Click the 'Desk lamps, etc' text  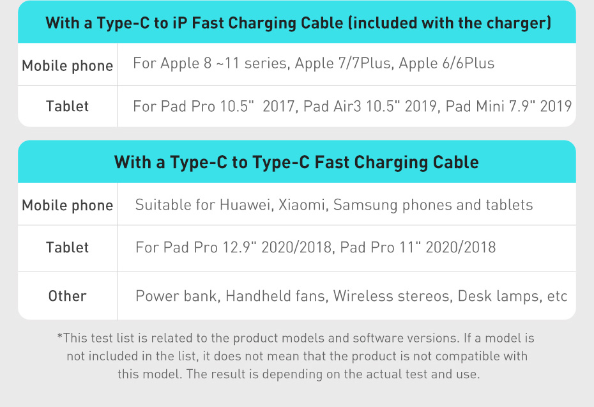click(512, 296)
